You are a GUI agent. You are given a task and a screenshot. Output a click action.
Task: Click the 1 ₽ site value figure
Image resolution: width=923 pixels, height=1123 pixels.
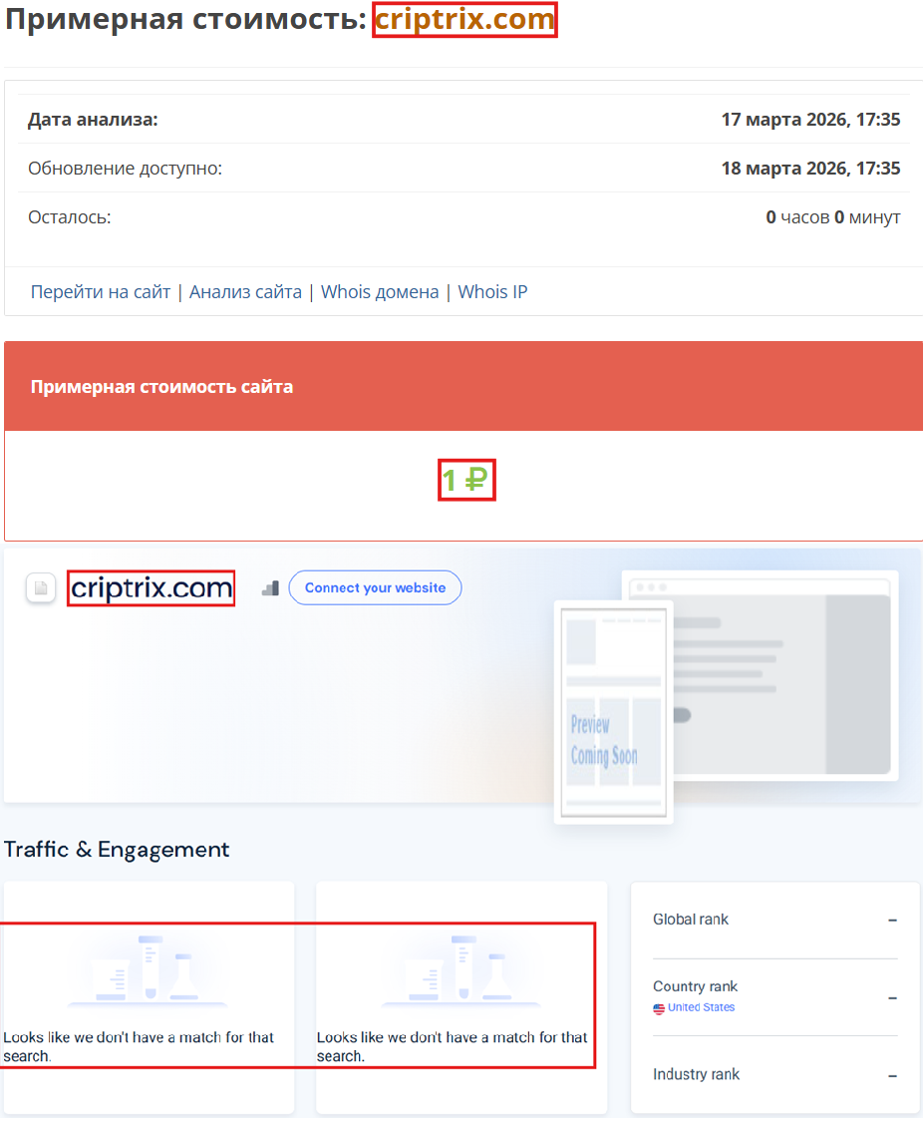point(465,480)
